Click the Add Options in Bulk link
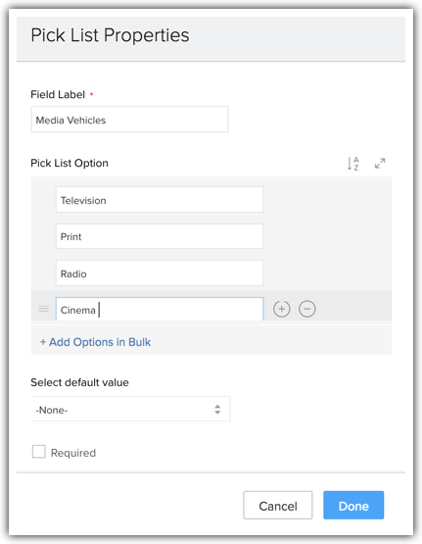Image resolution: width=422 pixels, height=544 pixels. point(96,342)
